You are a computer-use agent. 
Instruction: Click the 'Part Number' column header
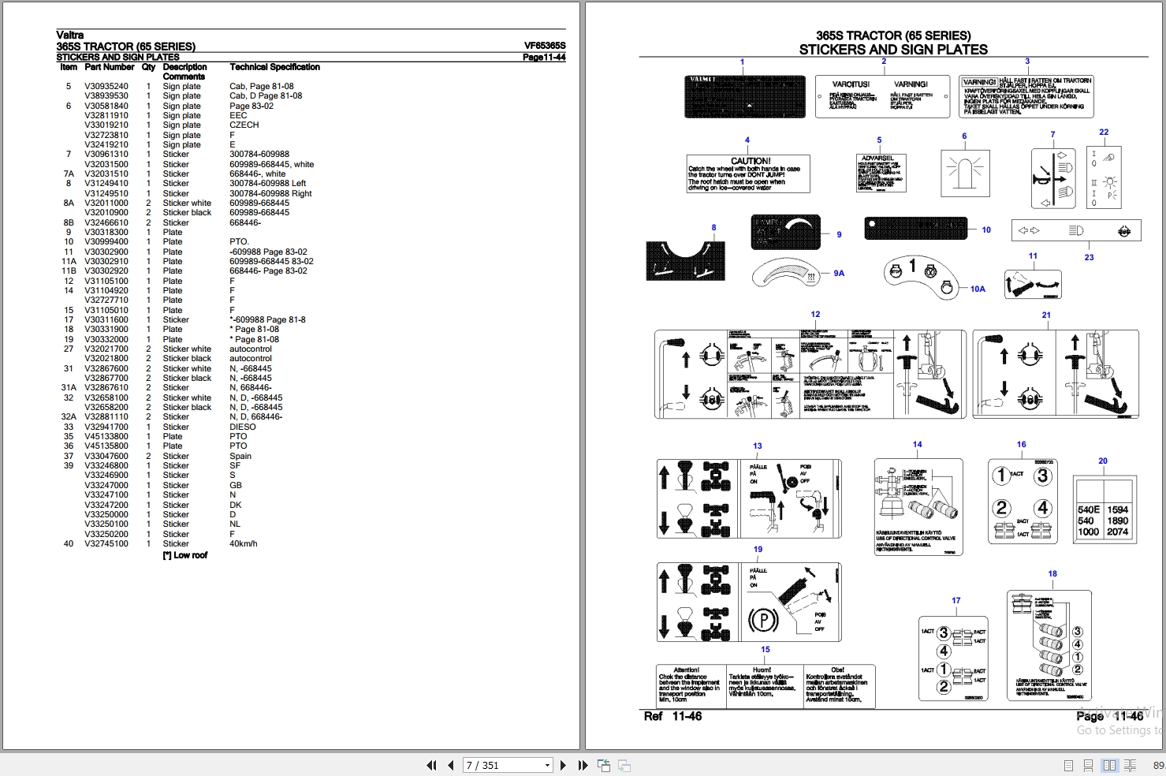click(x=110, y=67)
